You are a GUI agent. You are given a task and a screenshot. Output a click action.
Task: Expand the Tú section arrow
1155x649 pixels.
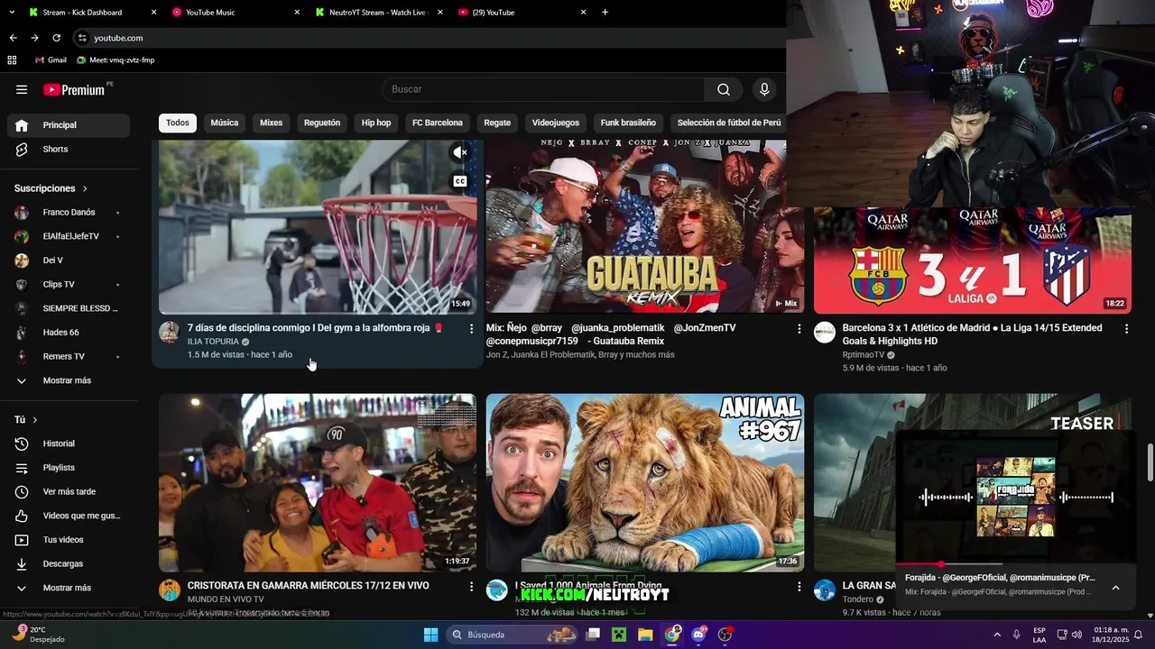[35, 420]
